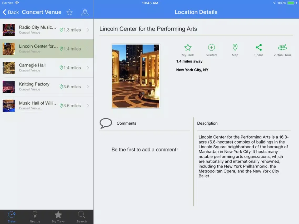Select Radio City Music list row
Viewport: 299px width, 224px height.
click(47, 30)
